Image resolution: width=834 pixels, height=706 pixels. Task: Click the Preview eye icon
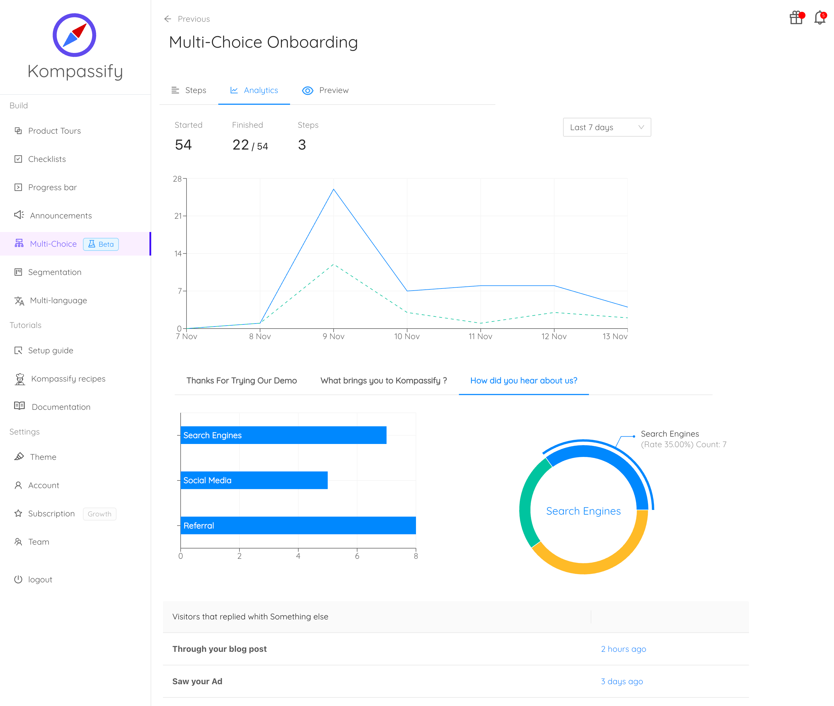tap(307, 90)
